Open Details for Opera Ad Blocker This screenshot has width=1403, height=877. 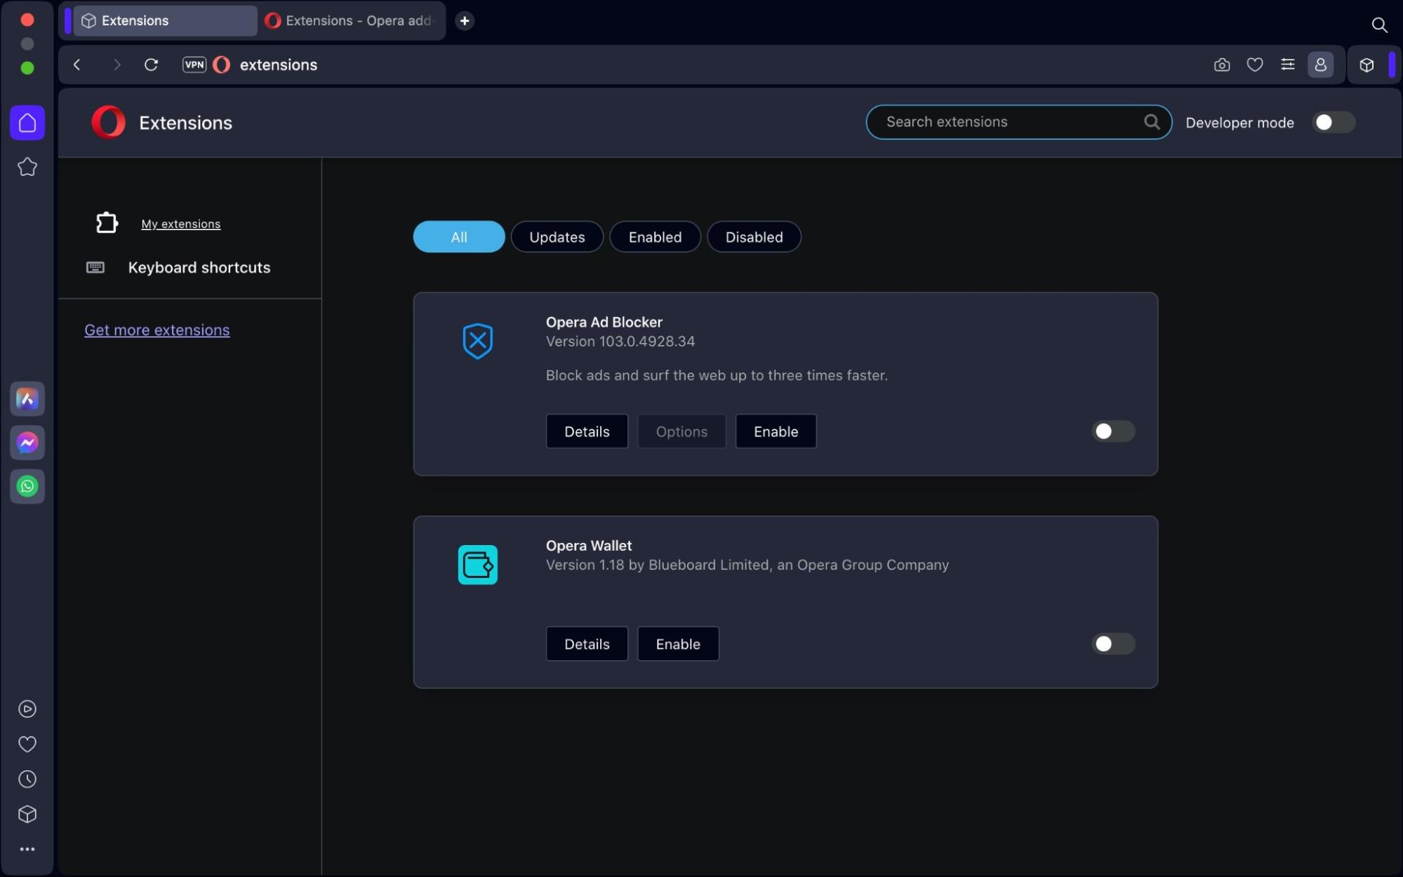pos(587,431)
